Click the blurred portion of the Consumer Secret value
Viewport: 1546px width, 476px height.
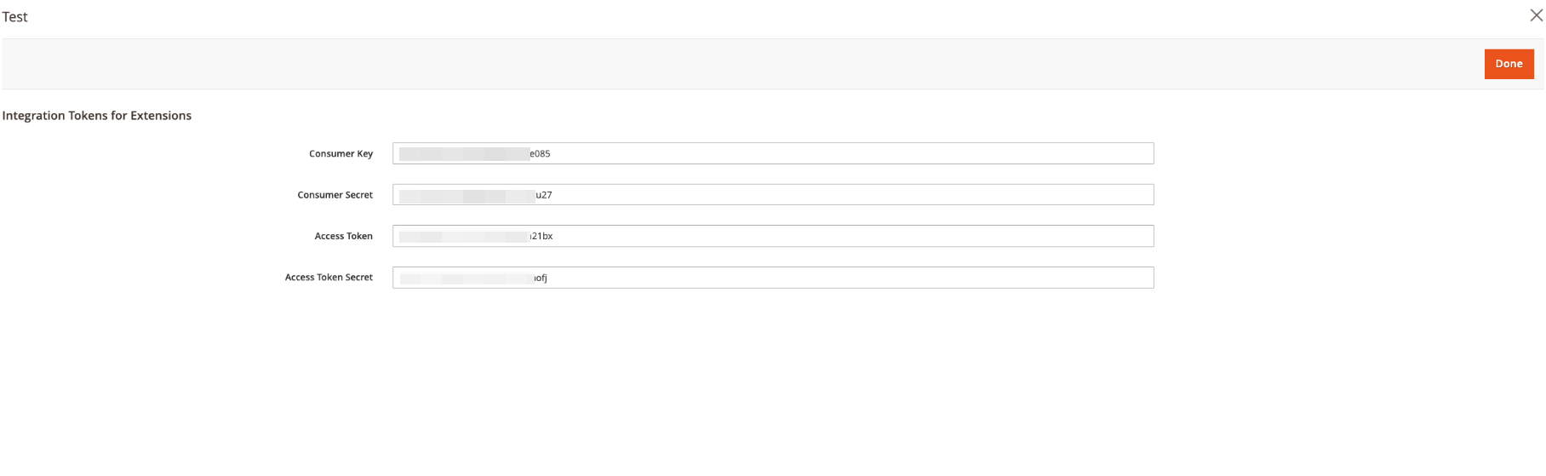pyautogui.click(x=467, y=195)
